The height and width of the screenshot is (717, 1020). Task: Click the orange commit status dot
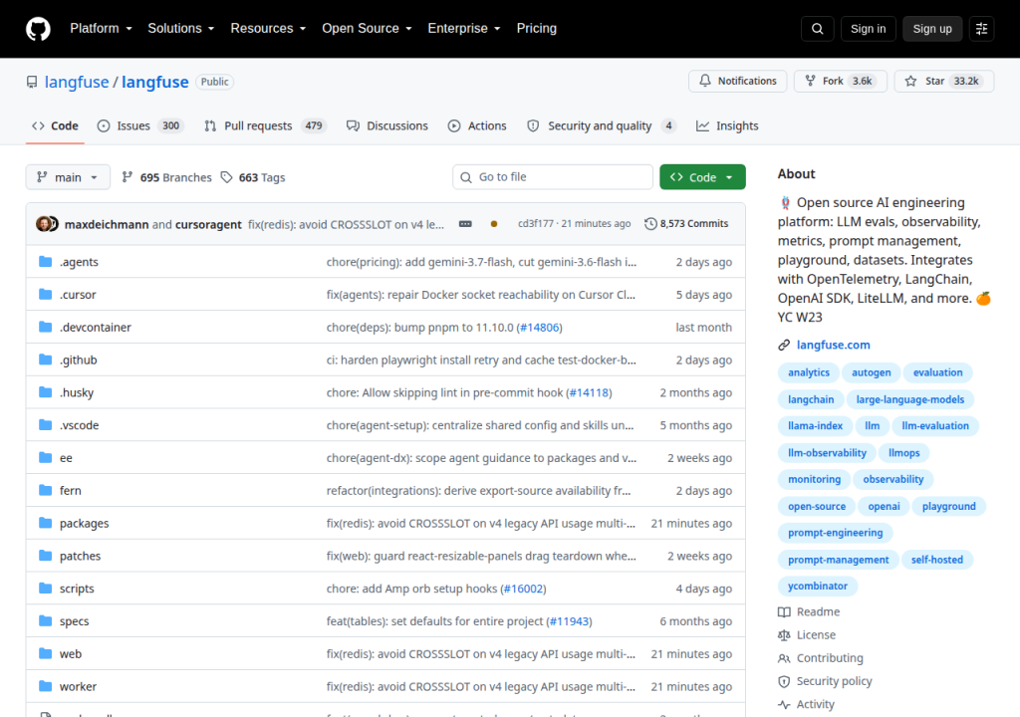tap(494, 224)
